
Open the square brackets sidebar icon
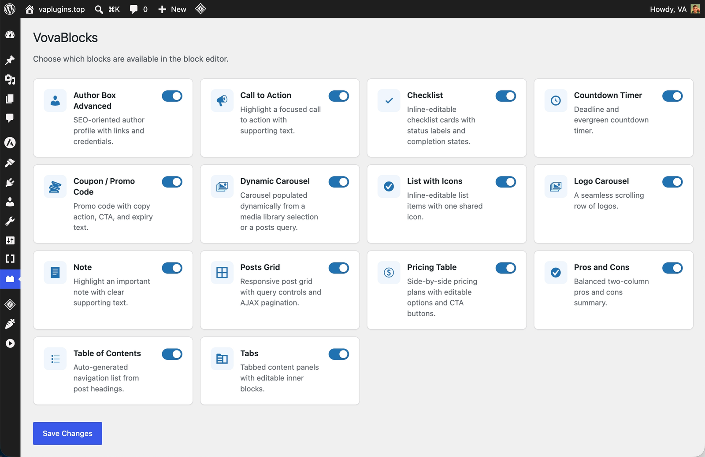point(10,259)
